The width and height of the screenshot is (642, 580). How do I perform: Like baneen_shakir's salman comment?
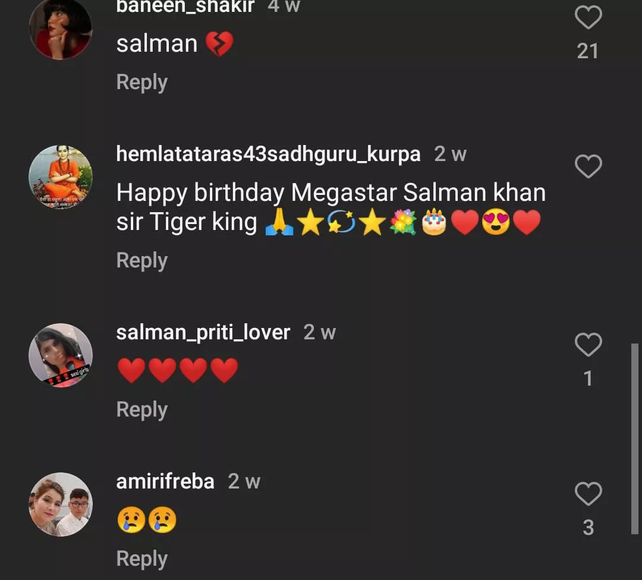(588, 18)
